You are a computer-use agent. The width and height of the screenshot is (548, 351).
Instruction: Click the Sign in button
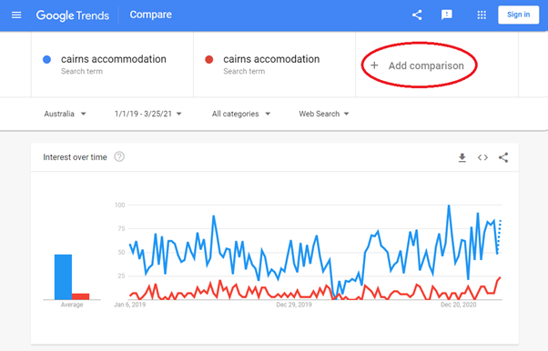[x=518, y=15]
